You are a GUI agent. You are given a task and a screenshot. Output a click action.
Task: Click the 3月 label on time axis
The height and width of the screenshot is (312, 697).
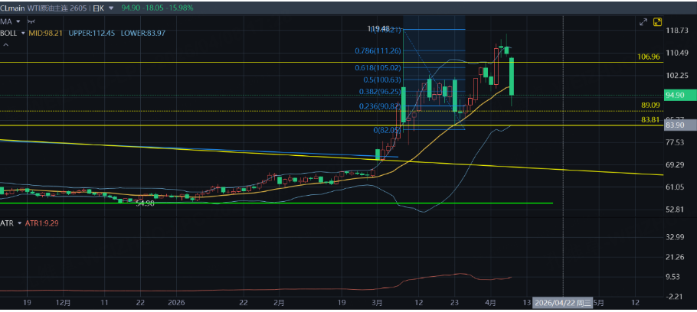378,303
